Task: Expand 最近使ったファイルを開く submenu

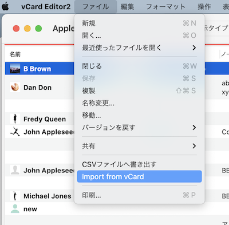Action: [x=140, y=48]
